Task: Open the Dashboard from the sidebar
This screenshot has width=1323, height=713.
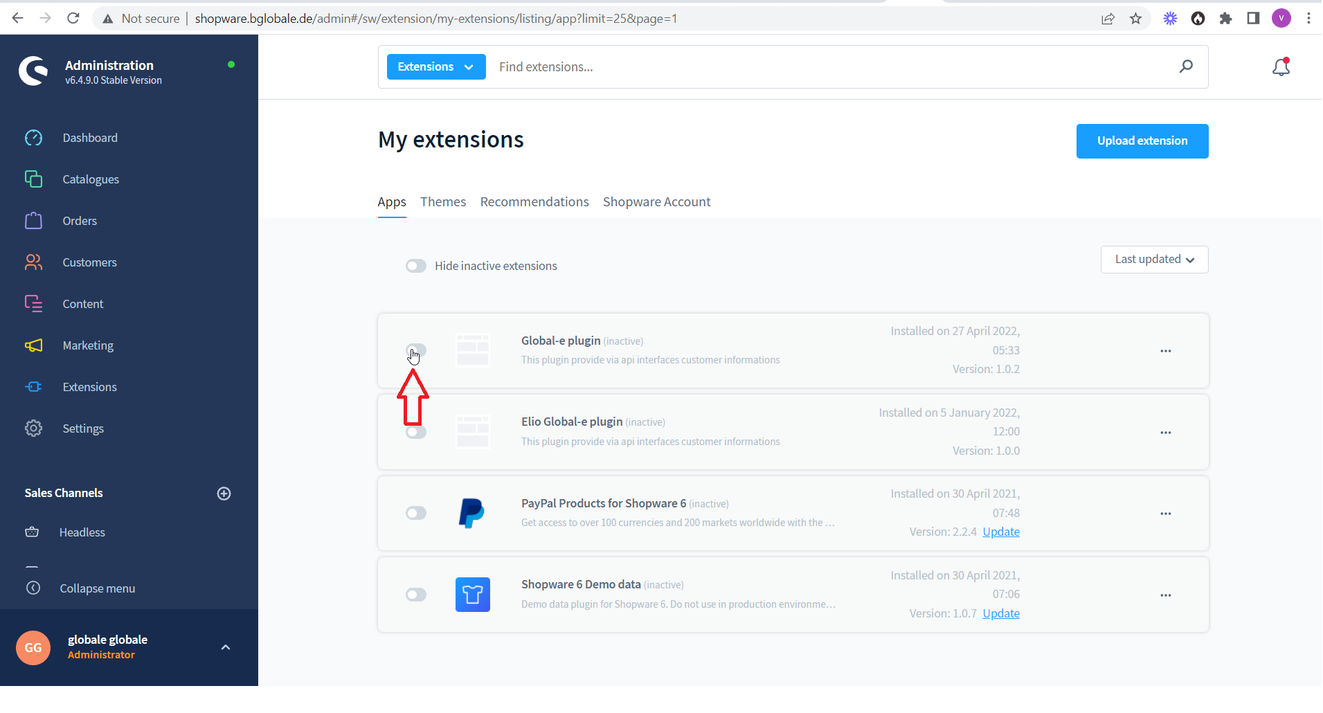Action: coord(89,138)
